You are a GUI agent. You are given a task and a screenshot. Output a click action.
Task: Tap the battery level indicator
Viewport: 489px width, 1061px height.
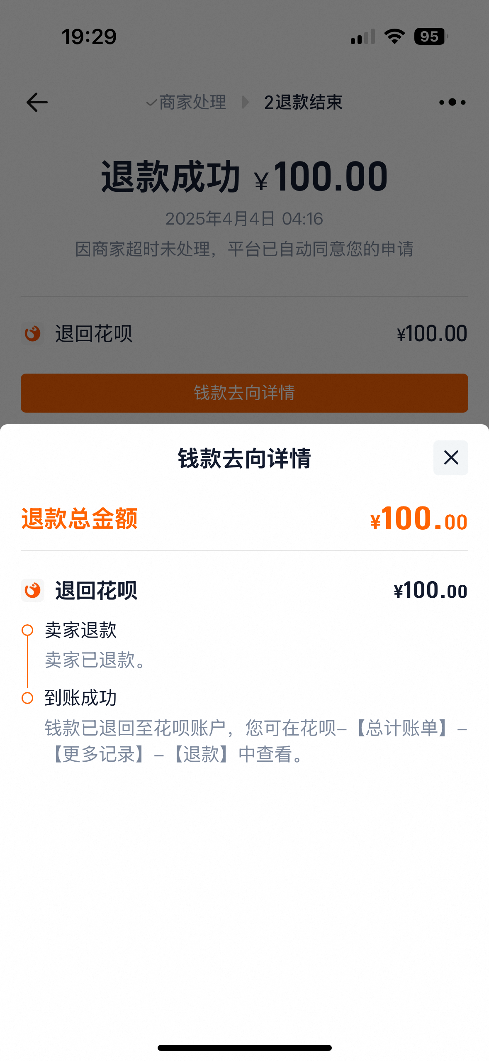point(431,37)
